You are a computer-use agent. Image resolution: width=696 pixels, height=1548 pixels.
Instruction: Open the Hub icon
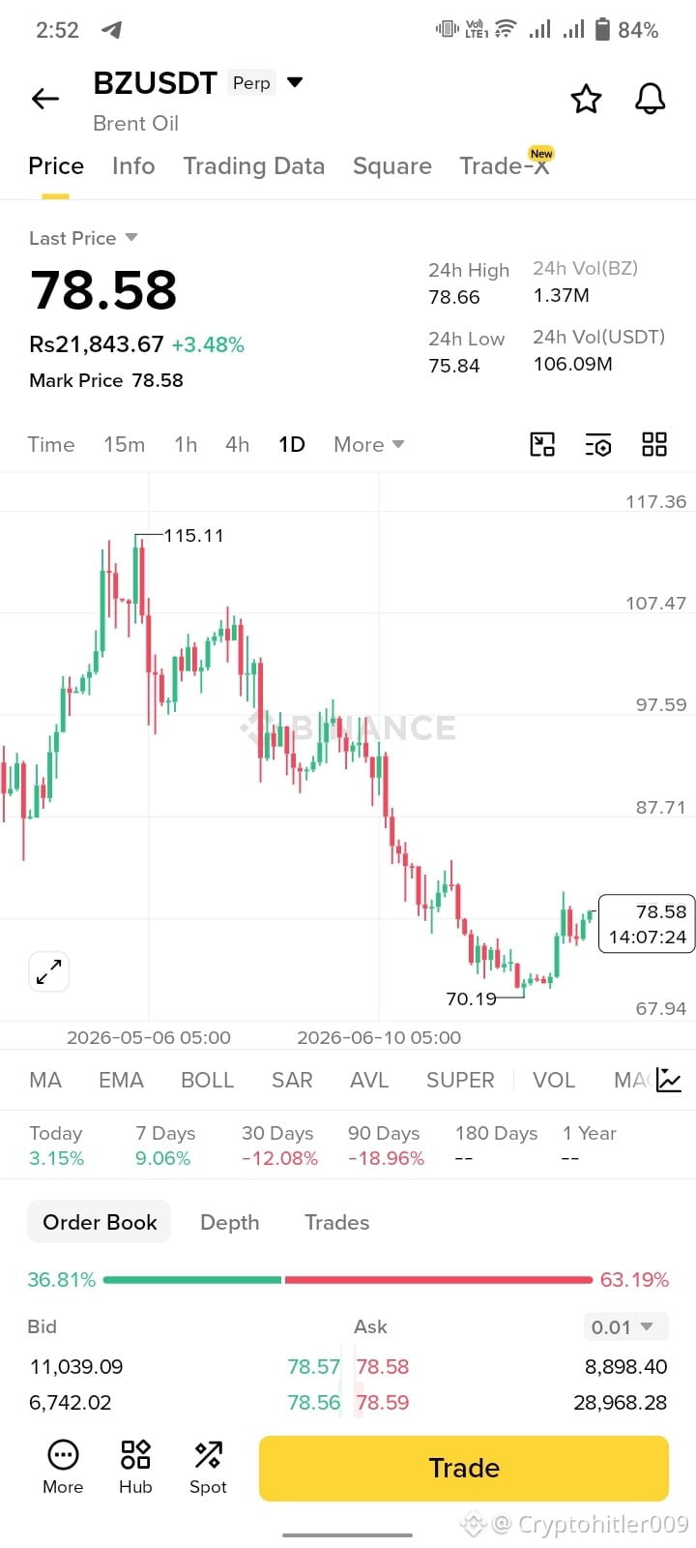click(x=135, y=1467)
